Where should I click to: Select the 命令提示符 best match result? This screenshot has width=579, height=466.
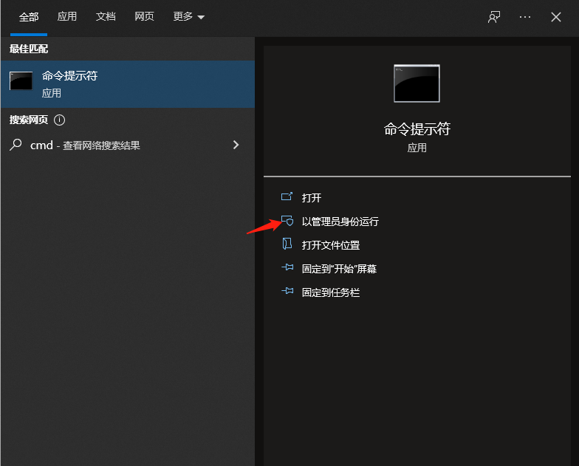[128, 84]
